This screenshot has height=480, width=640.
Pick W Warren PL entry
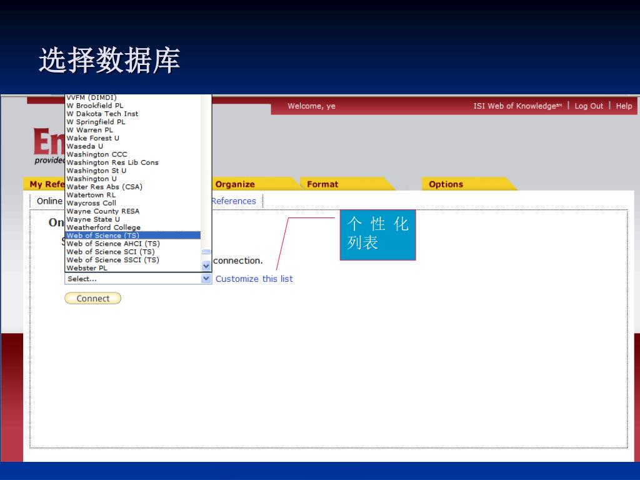click(133, 130)
